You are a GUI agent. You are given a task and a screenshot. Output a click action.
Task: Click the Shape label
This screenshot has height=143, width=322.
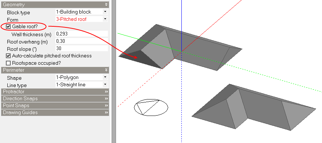[14, 78]
